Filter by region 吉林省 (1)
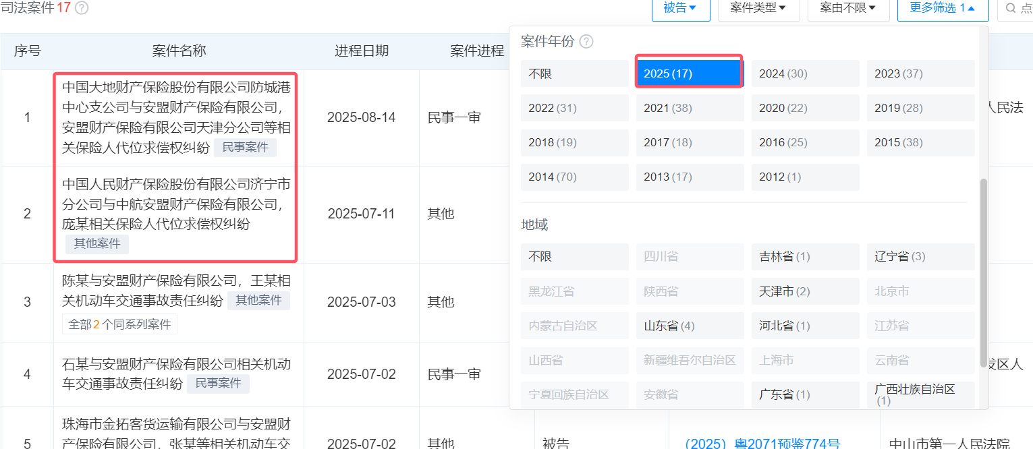Image resolution: width=1033 pixels, height=449 pixels. coord(806,257)
